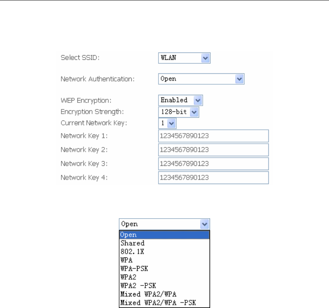
Task: Select Mixed WPA2/WPA -PSK option
Action: click(164, 303)
